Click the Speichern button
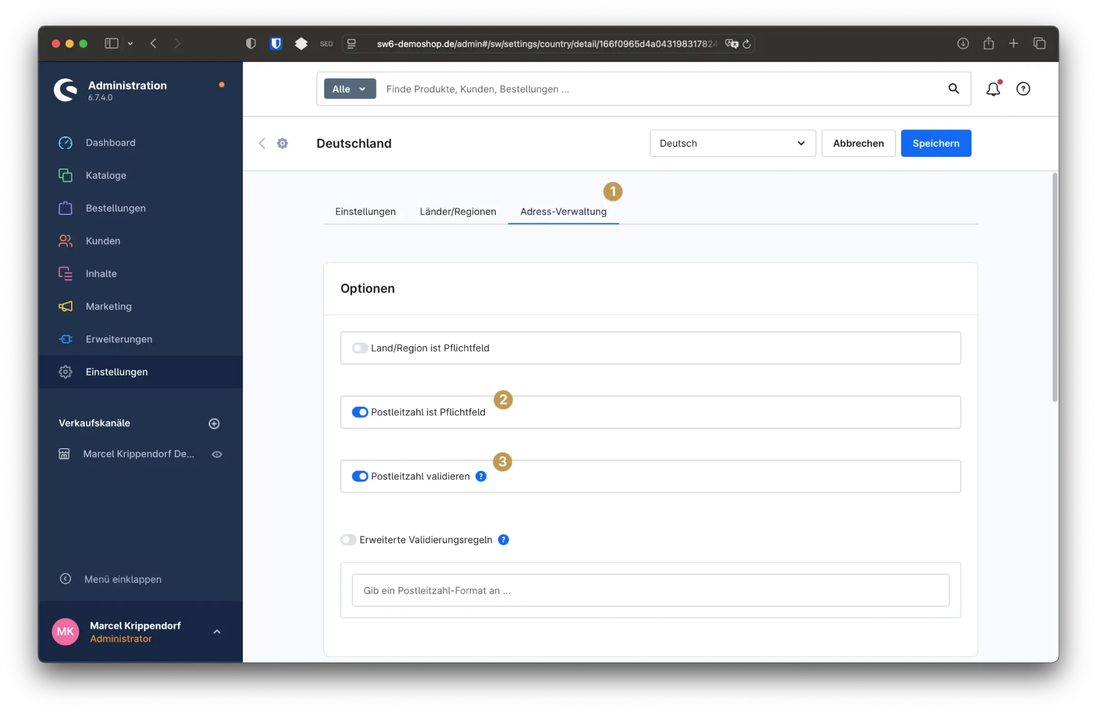 (x=936, y=143)
